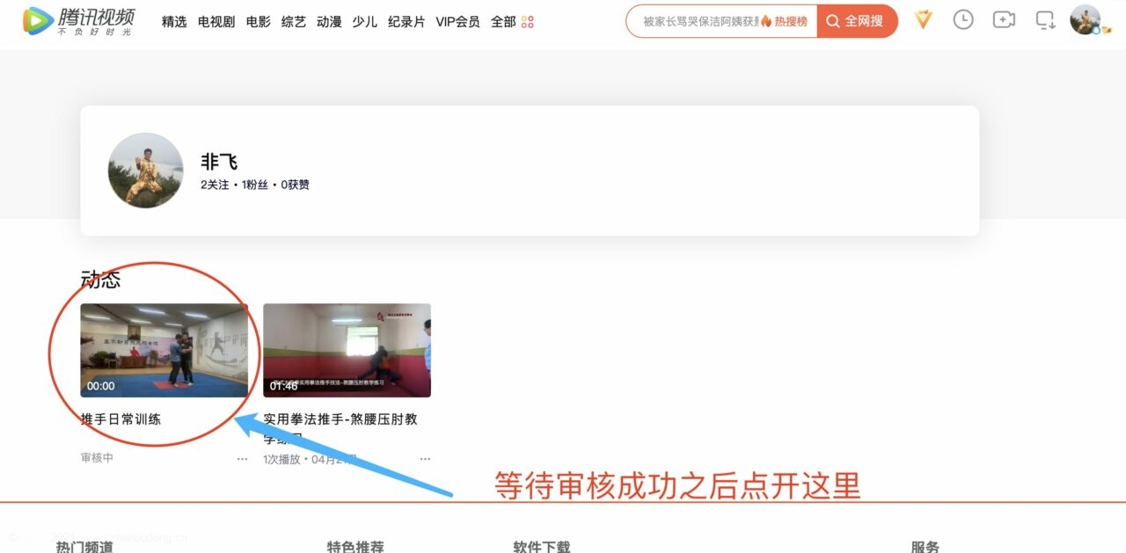This screenshot has height=553, width=1126.
Task: Open the VIP diamond icon
Action: point(923,19)
